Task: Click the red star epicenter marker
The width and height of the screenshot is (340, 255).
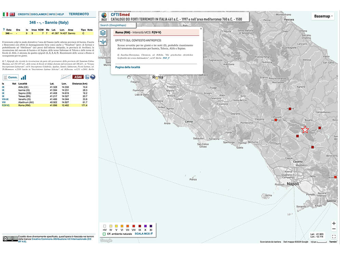Action: (x=305, y=130)
